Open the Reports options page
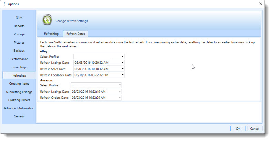Viewport: 272px width, 141px height. point(19,26)
